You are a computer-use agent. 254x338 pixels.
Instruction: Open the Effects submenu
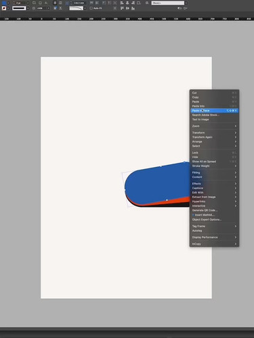click(214, 184)
